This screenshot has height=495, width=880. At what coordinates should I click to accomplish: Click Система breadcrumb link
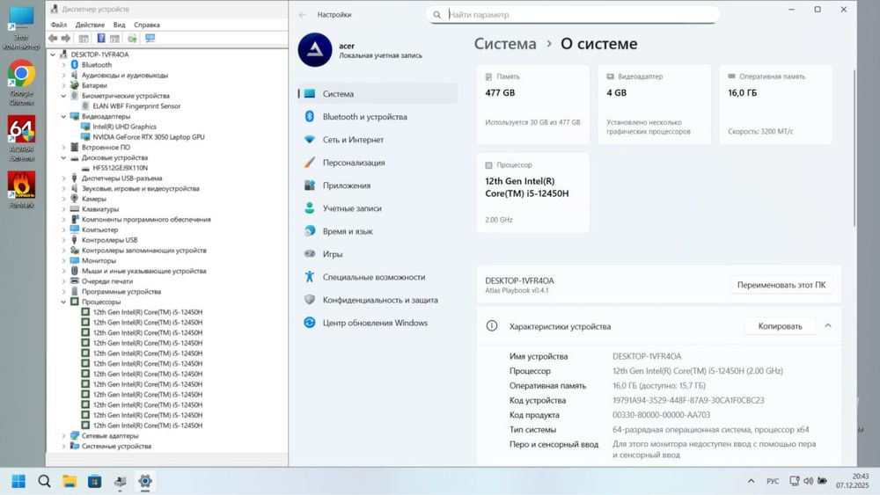click(x=504, y=44)
